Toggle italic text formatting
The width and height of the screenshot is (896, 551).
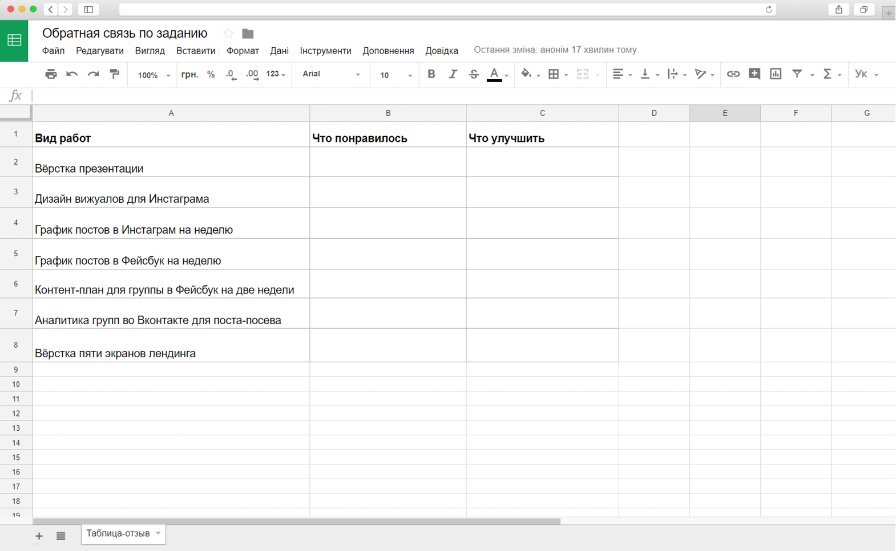pyautogui.click(x=453, y=74)
